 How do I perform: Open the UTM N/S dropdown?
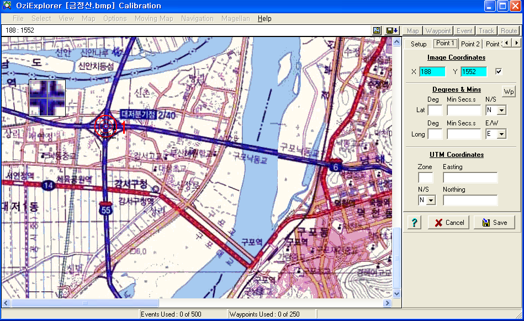pyautogui.click(x=431, y=201)
